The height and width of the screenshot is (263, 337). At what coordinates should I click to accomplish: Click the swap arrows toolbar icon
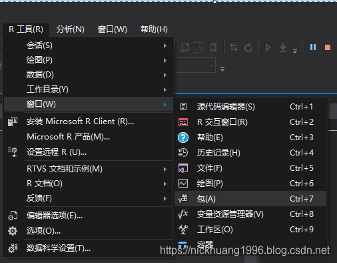point(234,47)
